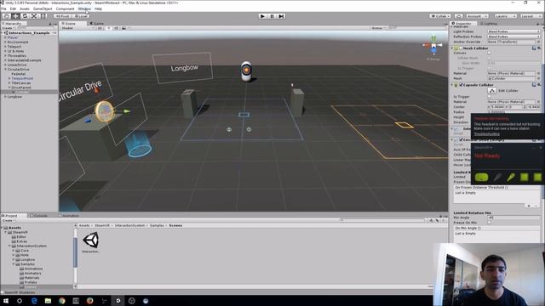
Task: Open the Interactions scene asset thumbnail
Action: point(91,240)
